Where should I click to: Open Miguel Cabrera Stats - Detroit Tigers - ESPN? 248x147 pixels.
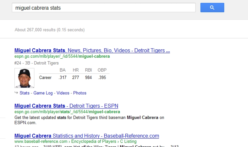tap(66, 106)
